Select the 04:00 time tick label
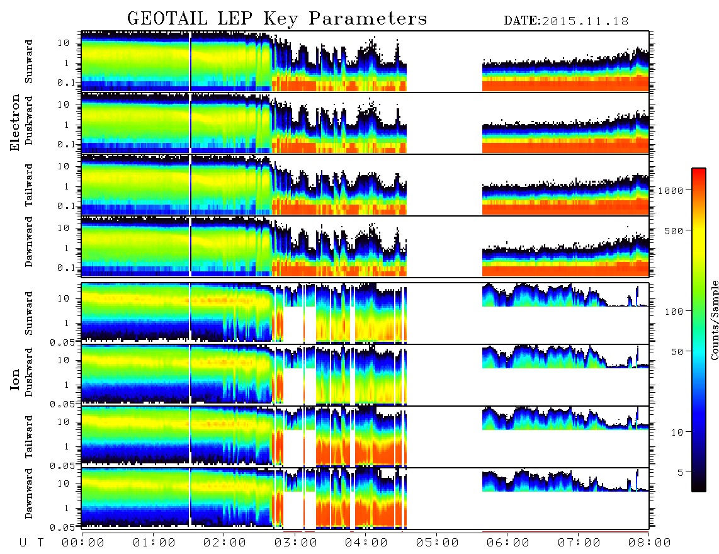The height and width of the screenshot is (554, 719). tap(366, 543)
